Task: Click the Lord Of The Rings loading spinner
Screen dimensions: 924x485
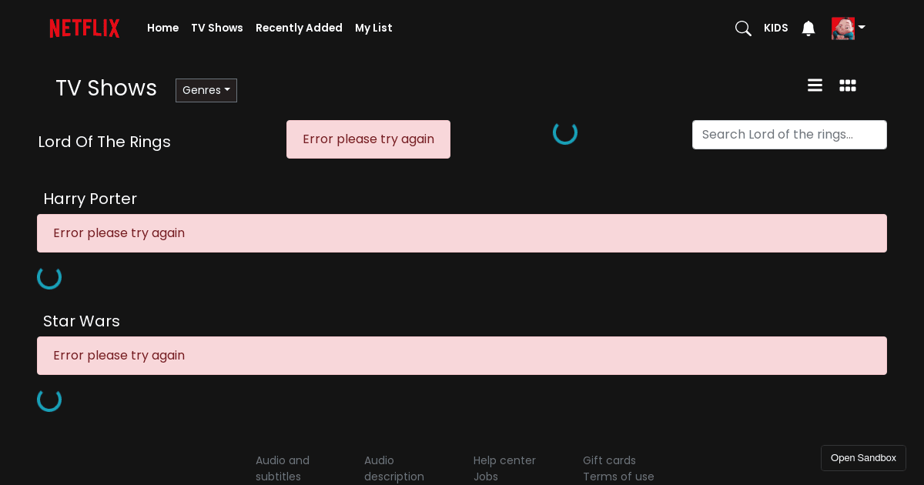Action: point(565,132)
